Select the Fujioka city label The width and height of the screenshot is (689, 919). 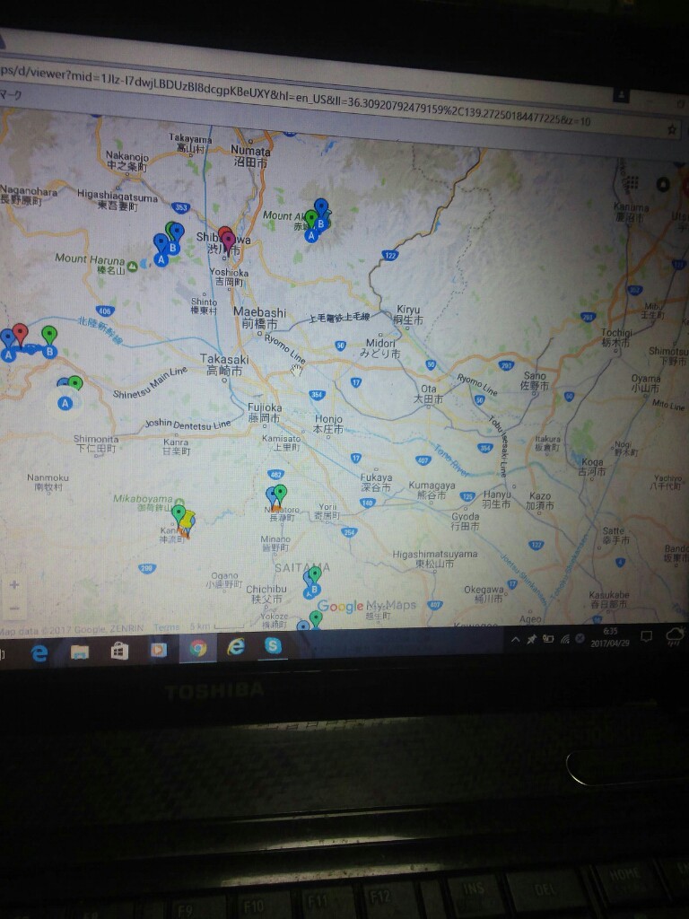click(265, 413)
